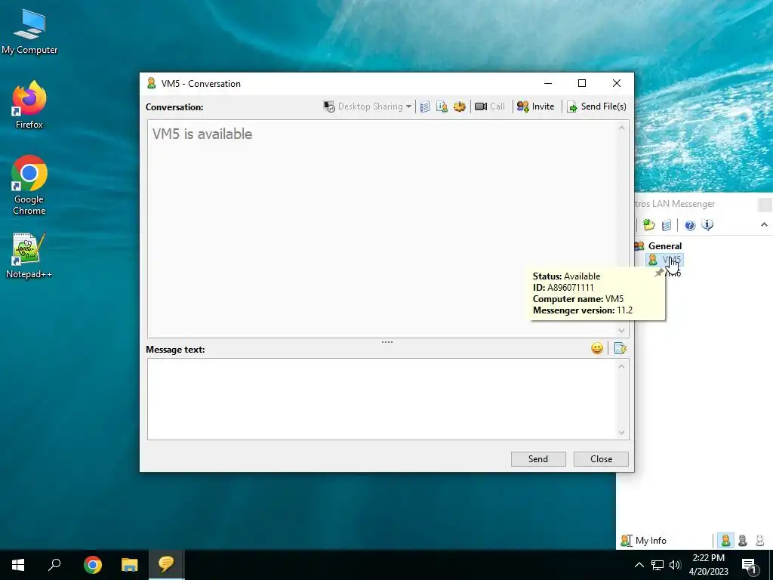
Task: Click the network tray icon
Action: click(x=658, y=565)
